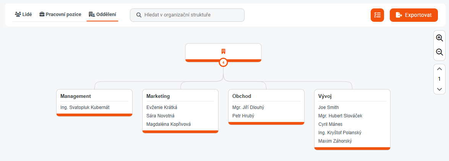The image size is (449, 161).
Task: Open the Marketing department header
Action: point(158,96)
